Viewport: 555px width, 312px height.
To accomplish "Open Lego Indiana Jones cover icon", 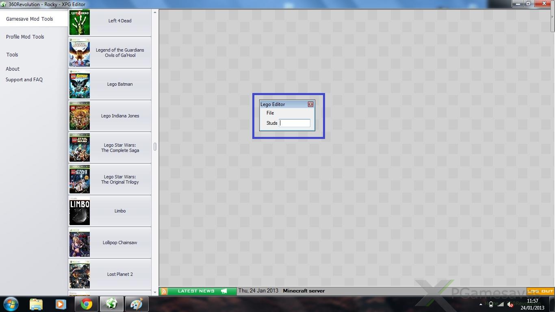I will coord(80,116).
